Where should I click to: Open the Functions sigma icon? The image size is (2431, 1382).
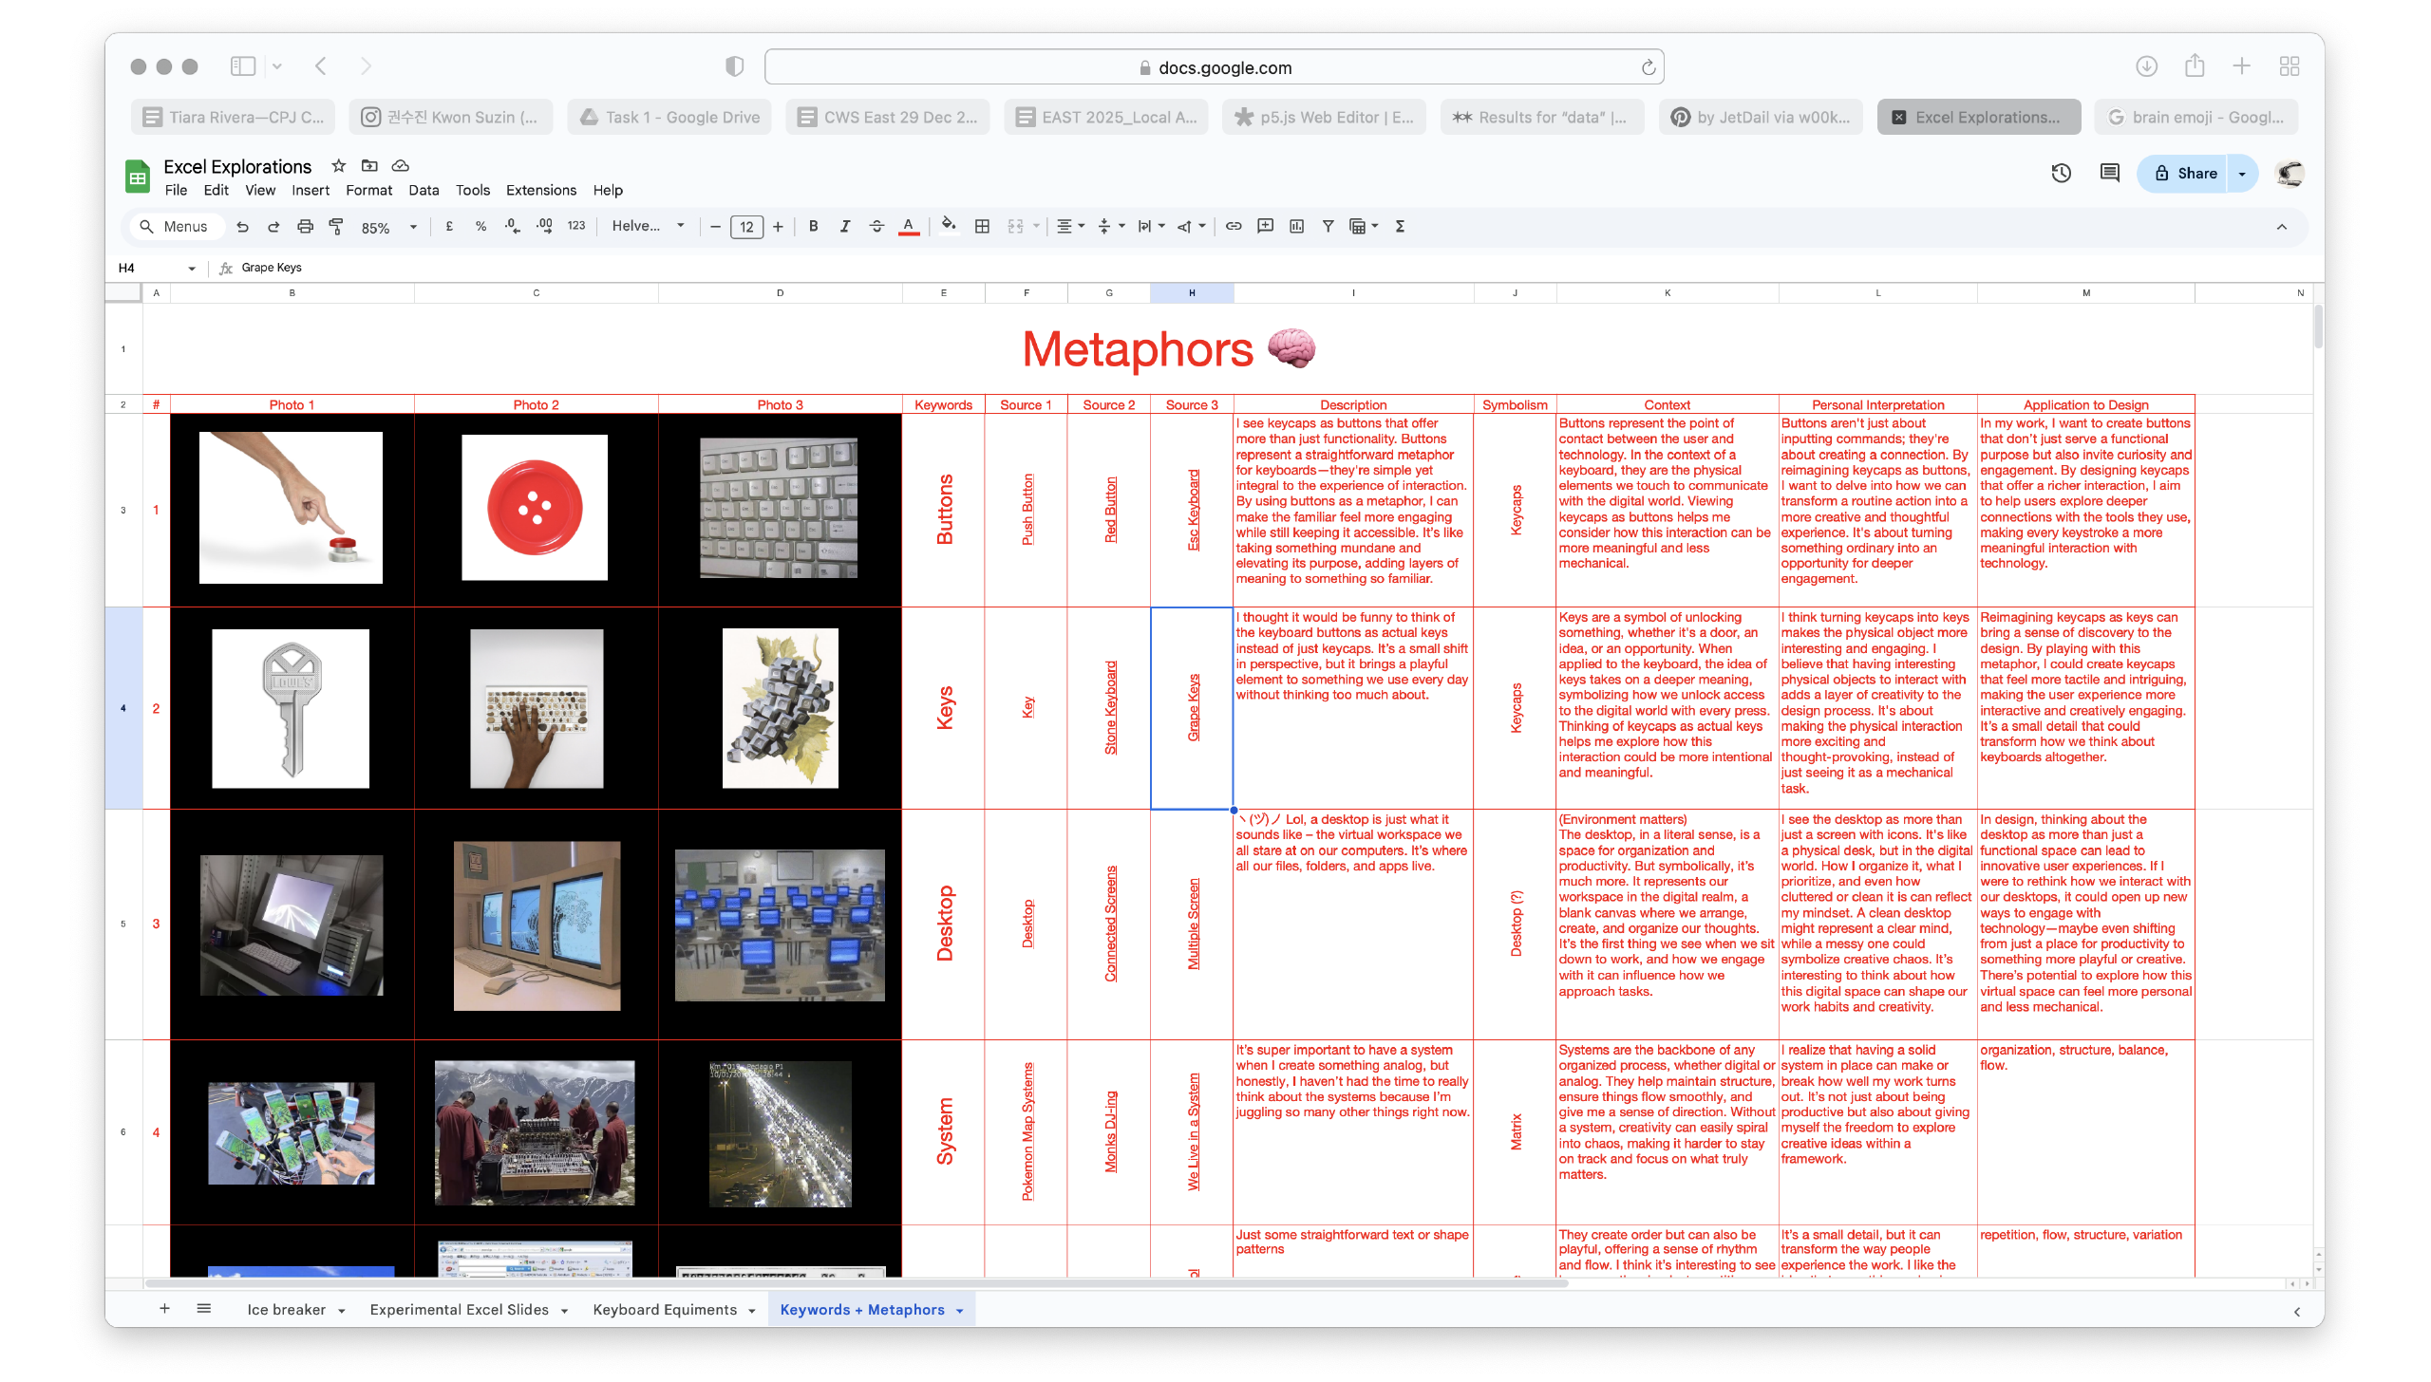pyautogui.click(x=1400, y=227)
